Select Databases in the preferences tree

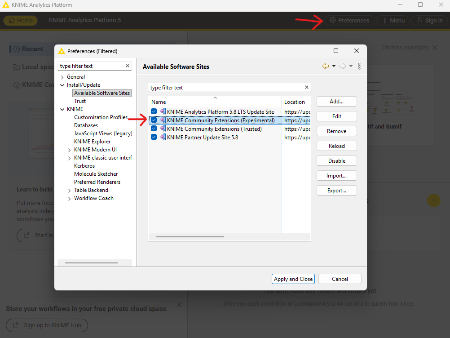86,125
